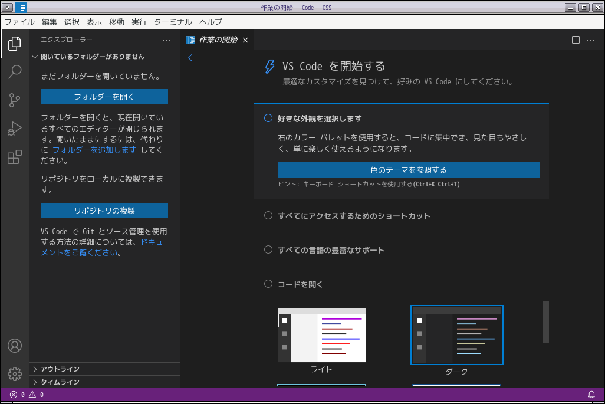
Task: Open the 表示 menu
Action: (94, 22)
